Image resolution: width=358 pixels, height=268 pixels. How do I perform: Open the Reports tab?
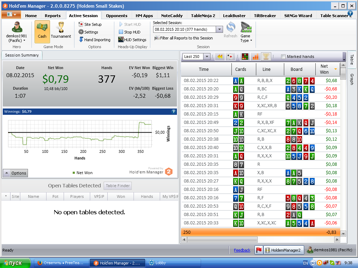coord(53,15)
